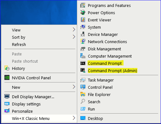Click the Search magnifier icon

83,102
